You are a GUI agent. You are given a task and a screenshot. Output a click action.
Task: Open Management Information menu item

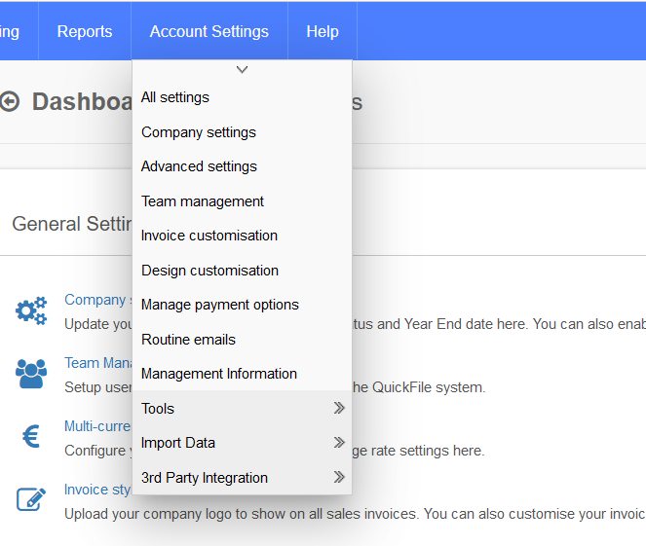(242, 374)
